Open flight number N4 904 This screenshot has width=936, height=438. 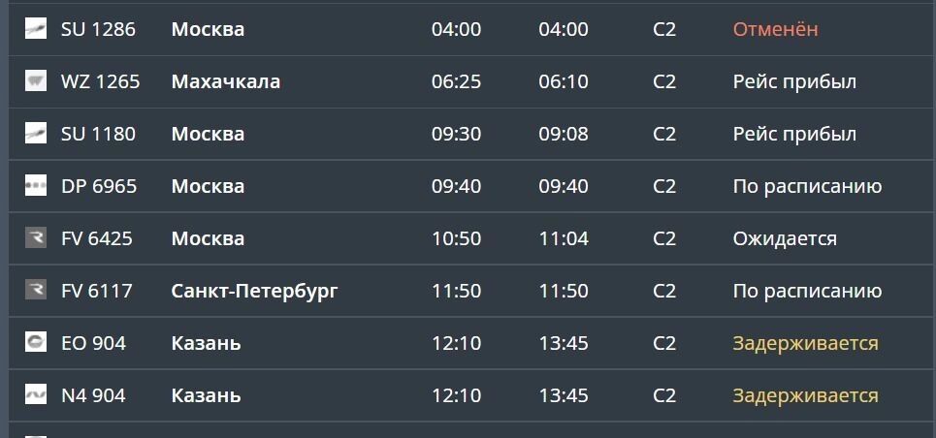click(93, 395)
